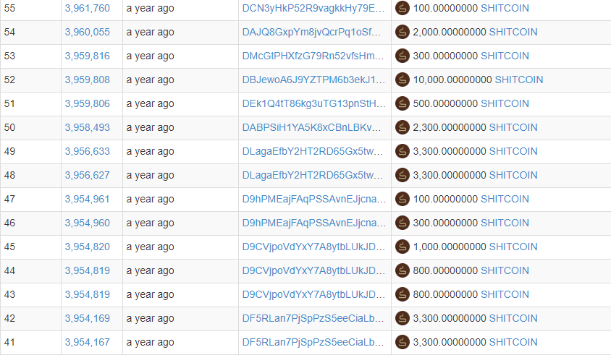Click the coin icon in row 53
Image resolution: width=611 pixels, height=355 pixels.
click(402, 56)
